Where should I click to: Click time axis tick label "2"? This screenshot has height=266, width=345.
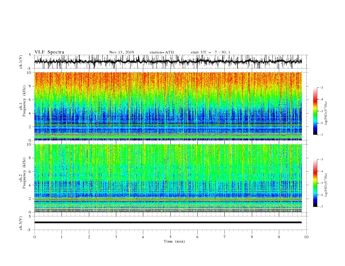pos(89,237)
